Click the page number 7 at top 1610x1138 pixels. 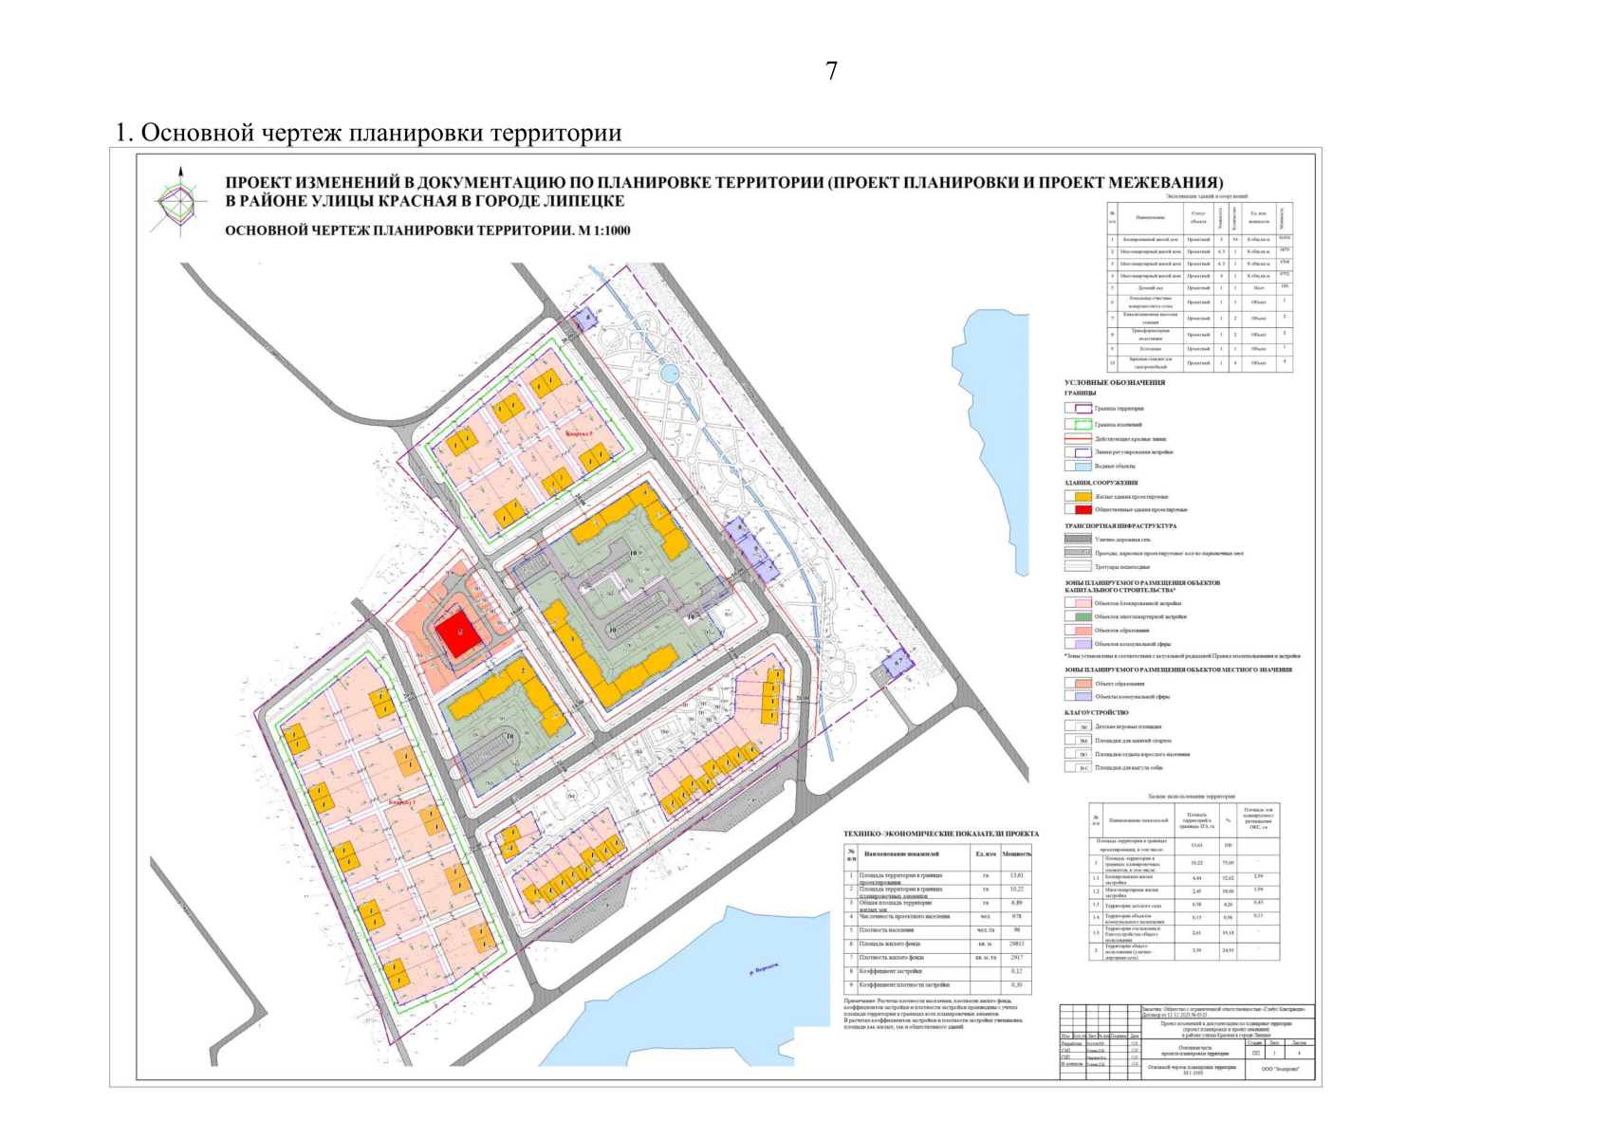[831, 70]
